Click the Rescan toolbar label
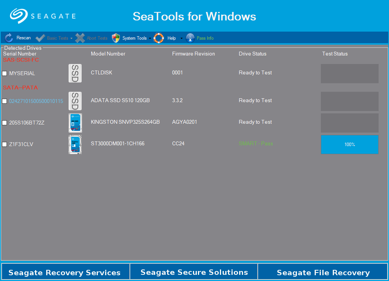The image size is (389, 281). [x=23, y=38]
